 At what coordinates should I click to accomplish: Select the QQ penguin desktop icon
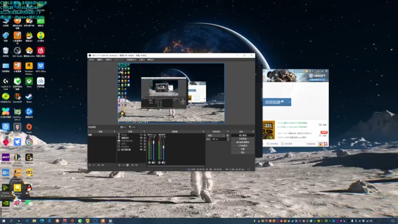click(x=29, y=189)
